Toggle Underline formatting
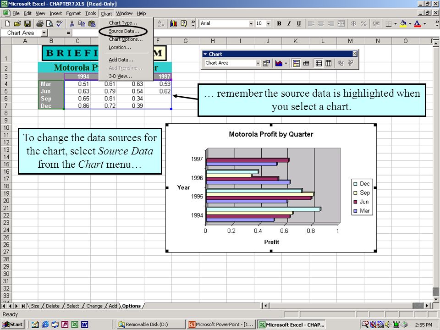This screenshot has height=330, width=440. click(x=299, y=23)
